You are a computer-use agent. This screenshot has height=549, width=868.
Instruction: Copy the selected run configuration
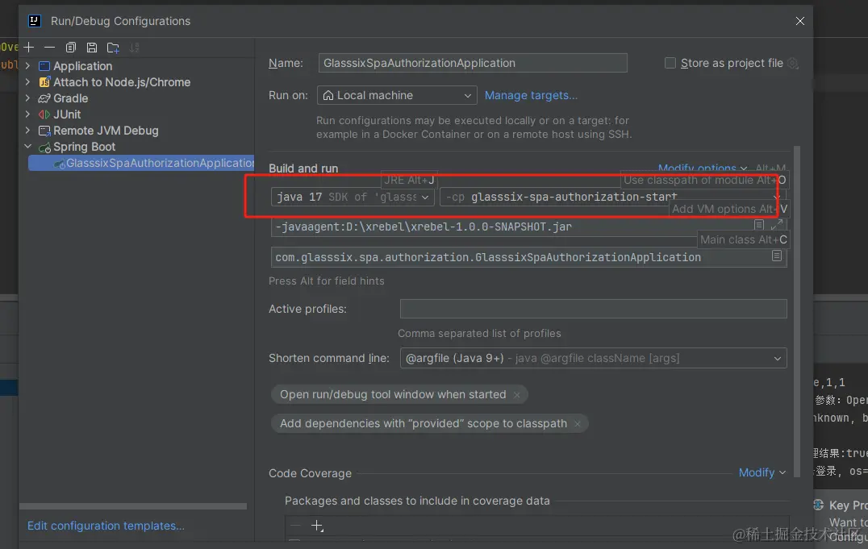71,48
